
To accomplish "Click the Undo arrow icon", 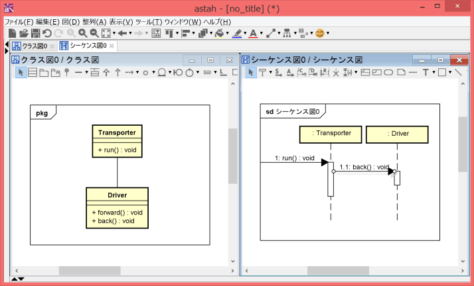I will (x=47, y=32).
